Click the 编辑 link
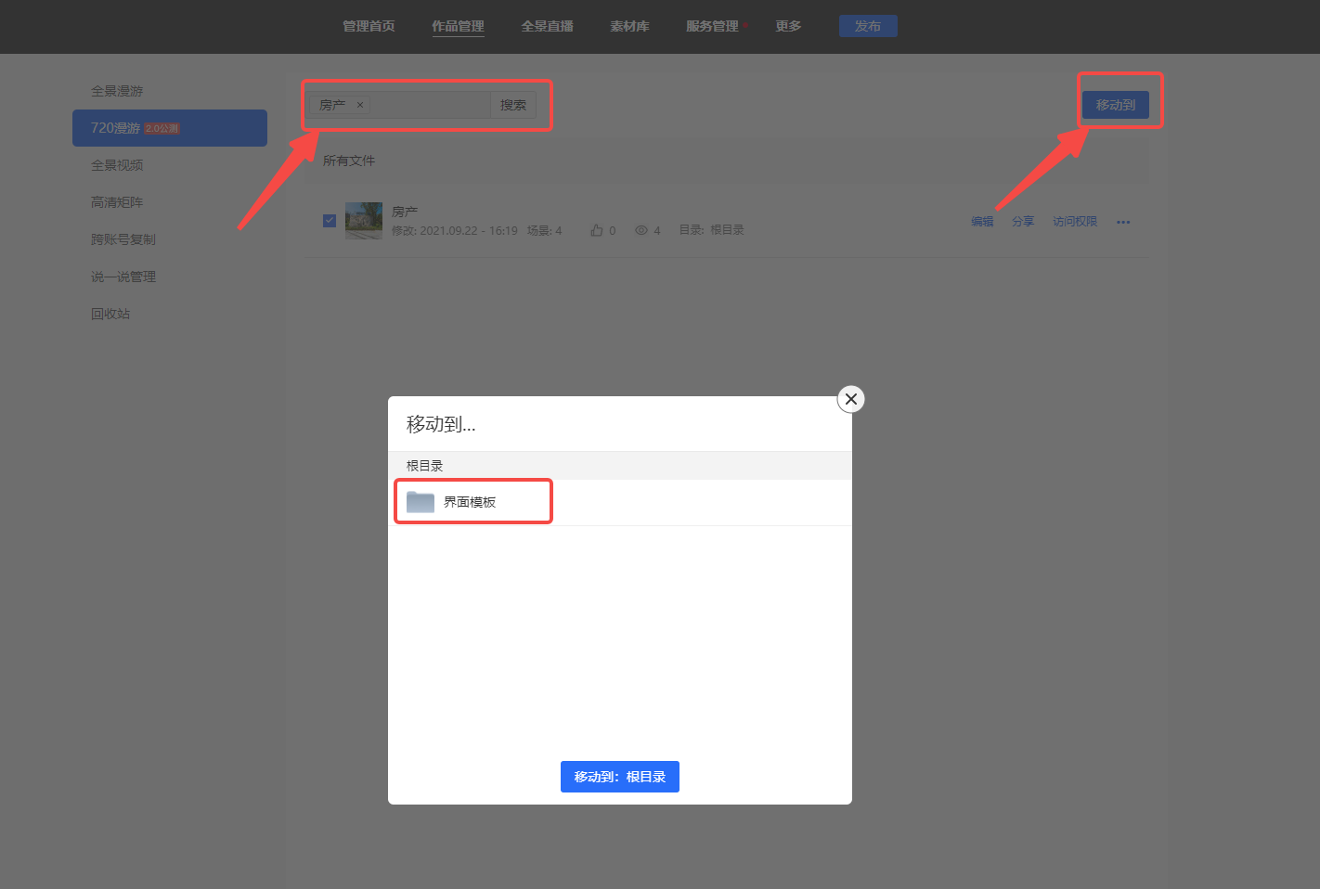1320x889 pixels. coord(982,222)
